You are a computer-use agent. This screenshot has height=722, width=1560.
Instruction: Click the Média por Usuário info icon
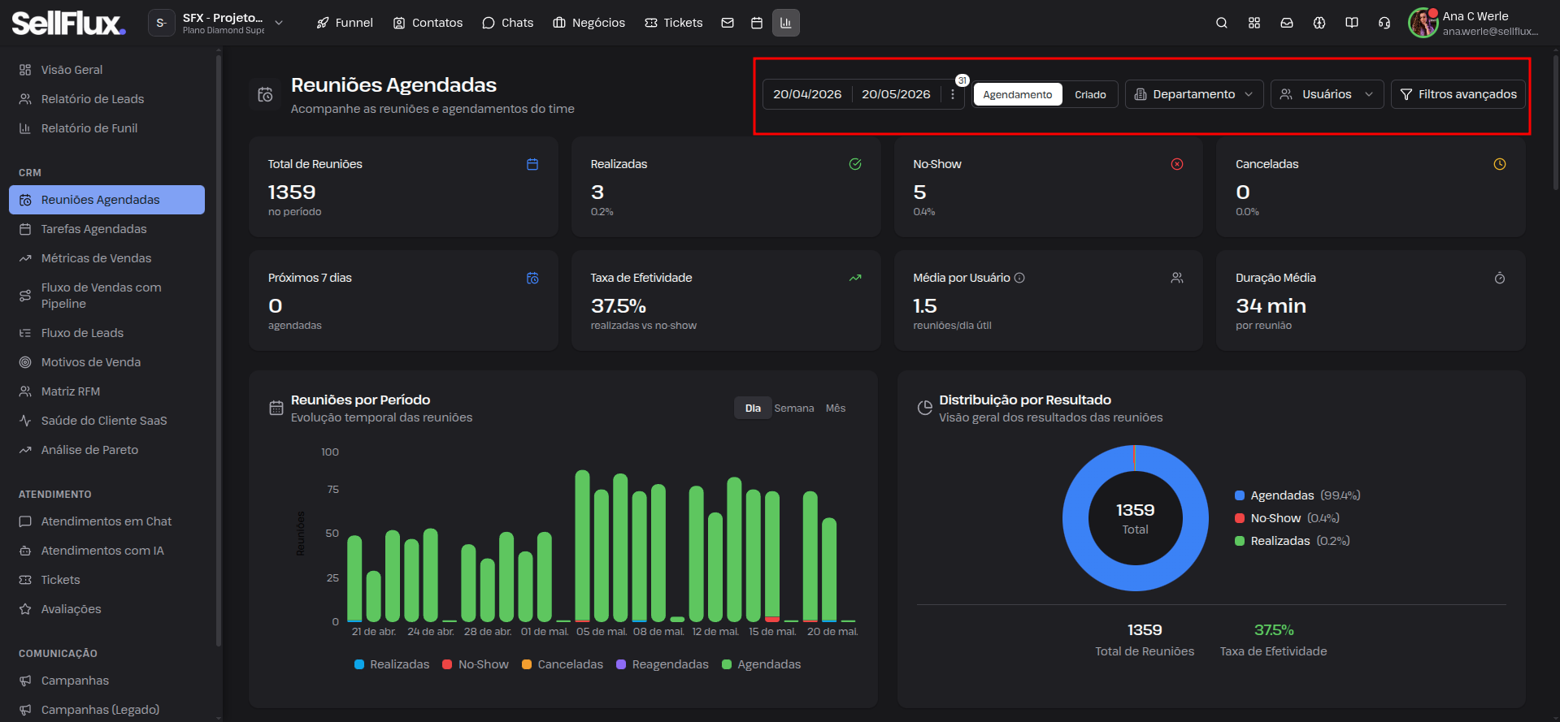coord(1019,278)
